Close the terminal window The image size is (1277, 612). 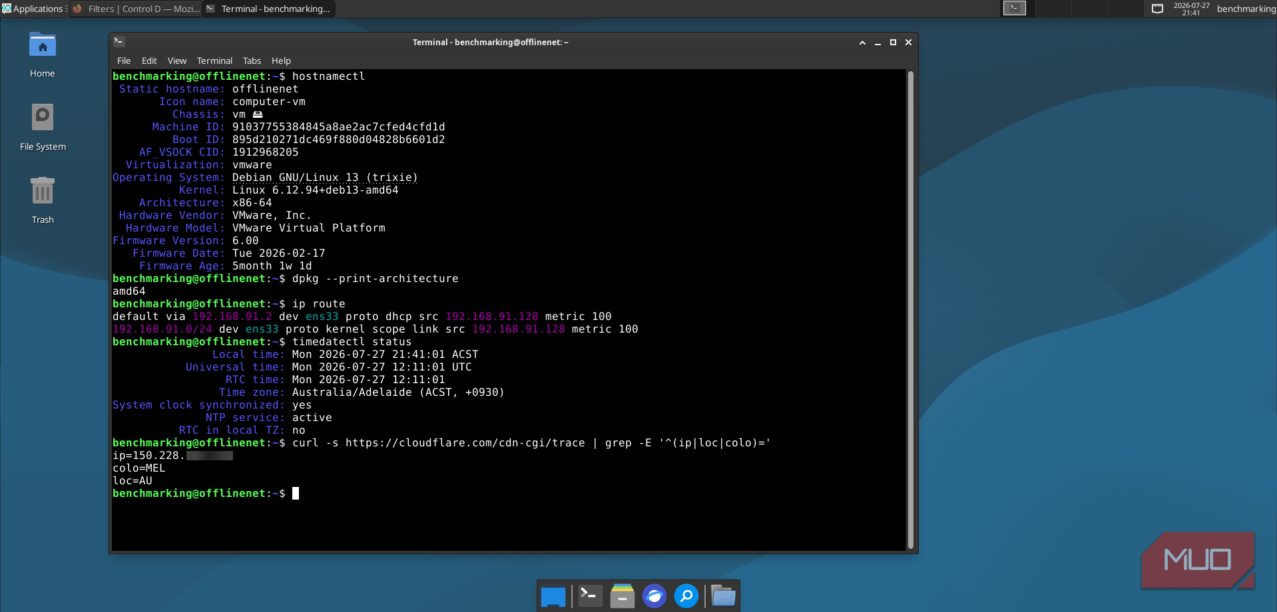tap(908, 42)
